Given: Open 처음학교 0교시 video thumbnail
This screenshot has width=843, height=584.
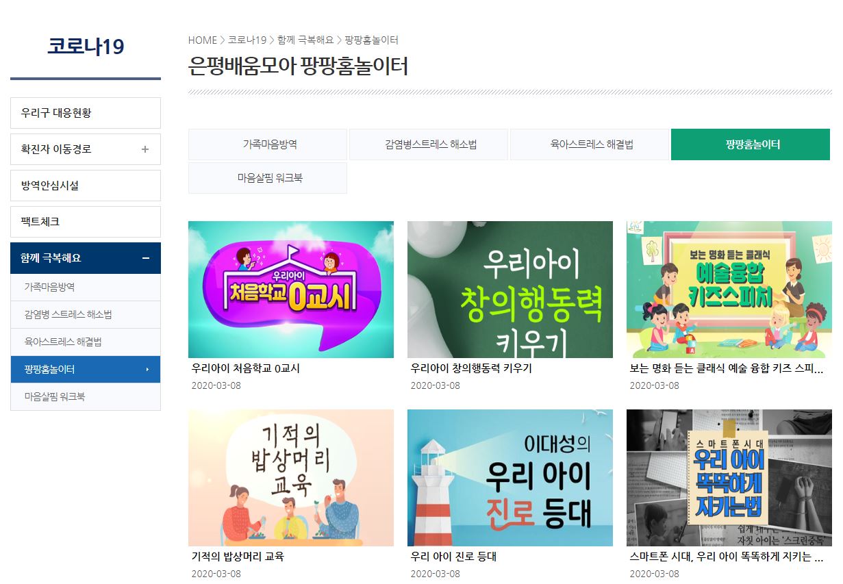Looking at the screenshot, I should (291, 290).
